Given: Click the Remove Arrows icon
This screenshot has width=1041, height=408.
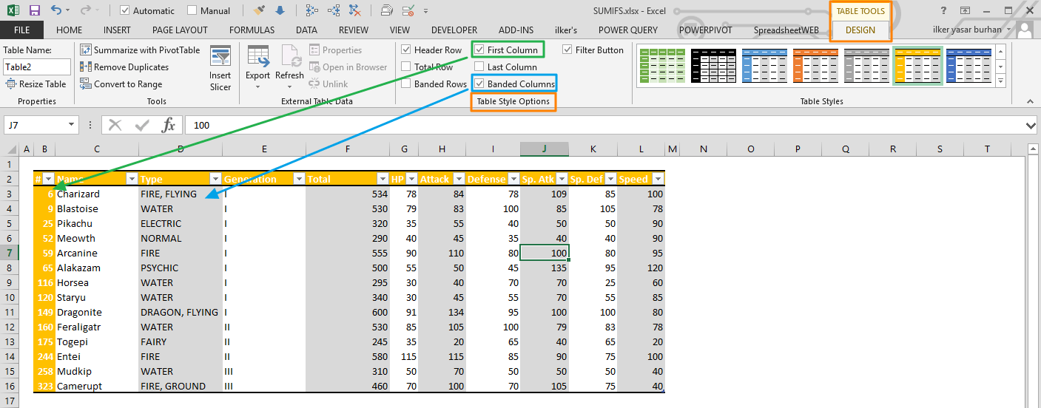Looking at the screenshot, I should [355, 10].
